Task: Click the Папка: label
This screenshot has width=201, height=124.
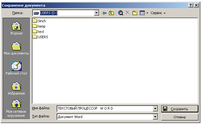Action: coord(18,13)
